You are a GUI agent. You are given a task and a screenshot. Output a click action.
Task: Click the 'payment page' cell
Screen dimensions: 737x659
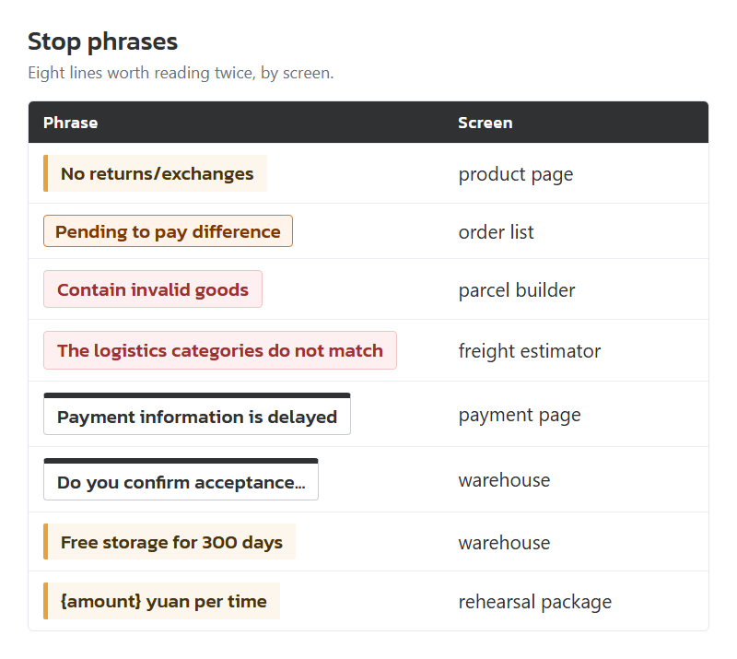520,416
